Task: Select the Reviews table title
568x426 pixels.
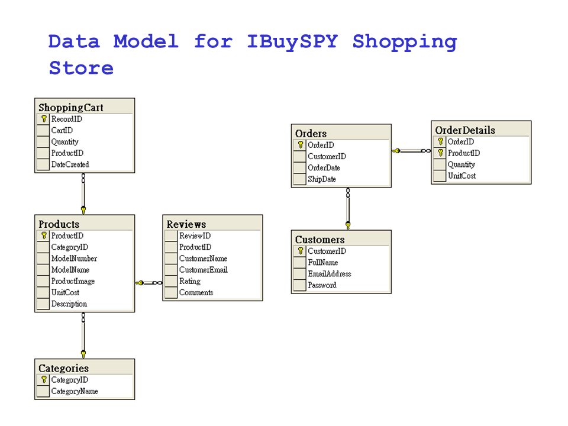Action: (186, 224)
